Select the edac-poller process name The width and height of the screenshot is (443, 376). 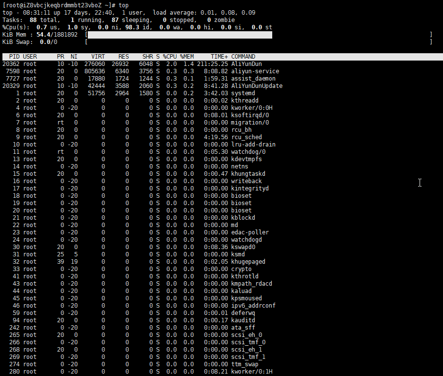[x=250, y=232]
